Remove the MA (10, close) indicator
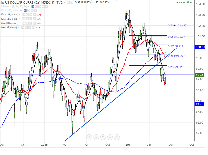The image size is (208, 155). coord(33,27)
